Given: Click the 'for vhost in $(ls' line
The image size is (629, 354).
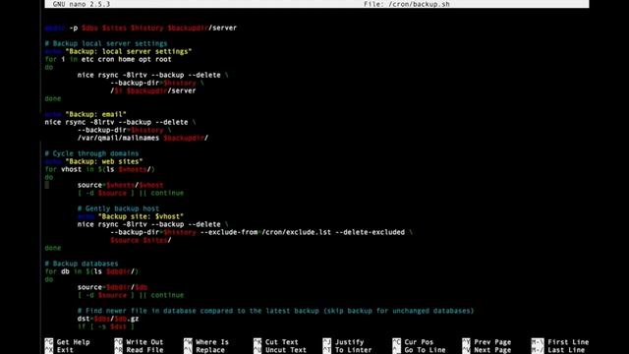Looking at the screenshot, I should [99, 169].
